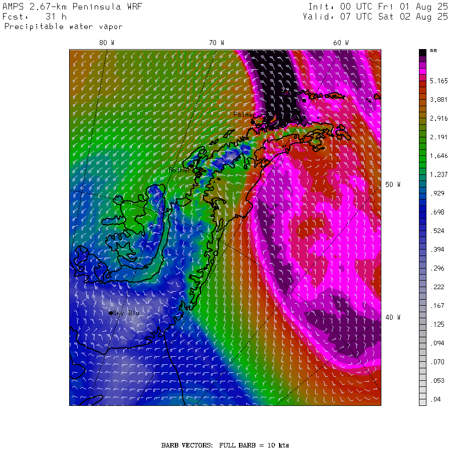Click the .929 colorbar value
The width and height of the screenshot is (451, 451).
click(x=437, y=193)
